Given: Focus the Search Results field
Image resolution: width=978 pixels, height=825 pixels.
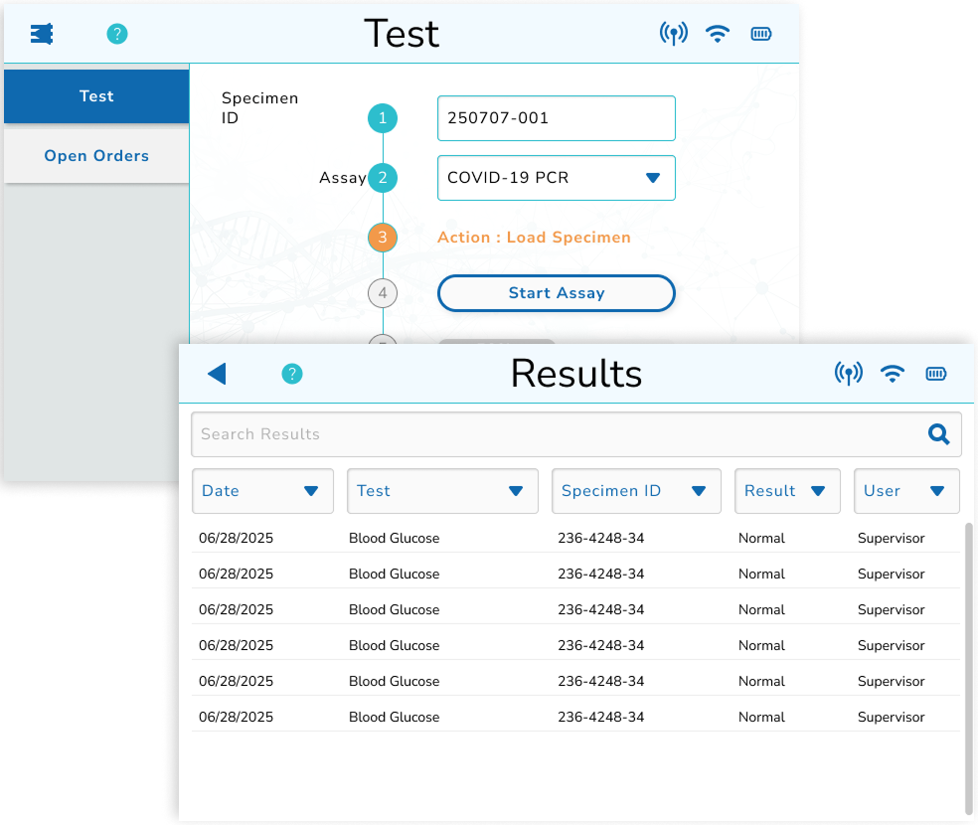Looking at the screenshot, I should tap(575, 434).
